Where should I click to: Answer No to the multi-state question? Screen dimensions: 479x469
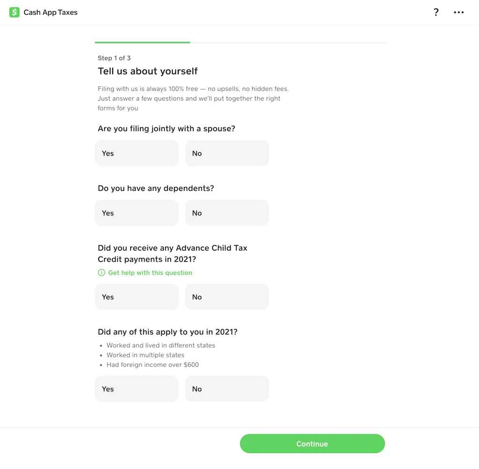coord(227,388)
